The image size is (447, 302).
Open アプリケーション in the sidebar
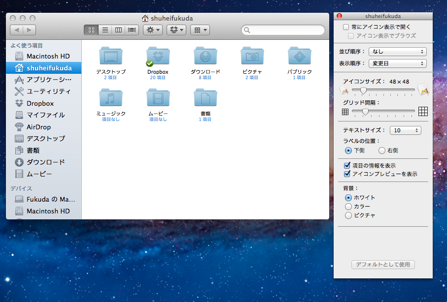[44, 80]
